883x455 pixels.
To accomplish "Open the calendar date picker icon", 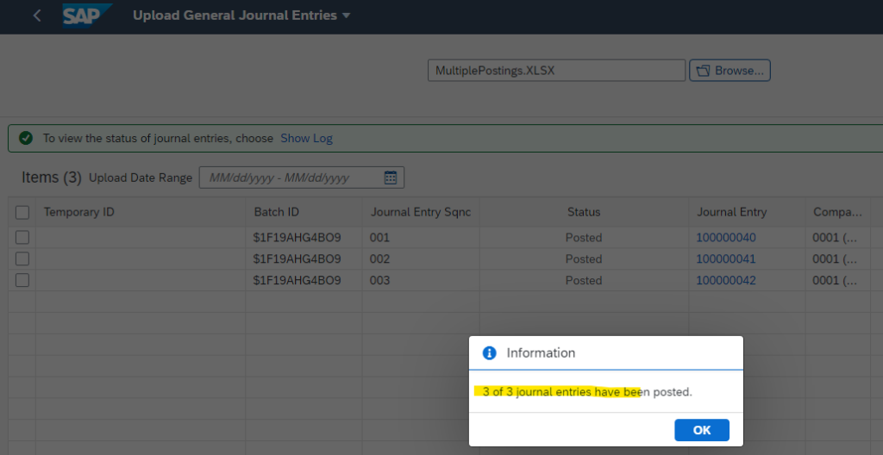I will (x=390, y=178).
